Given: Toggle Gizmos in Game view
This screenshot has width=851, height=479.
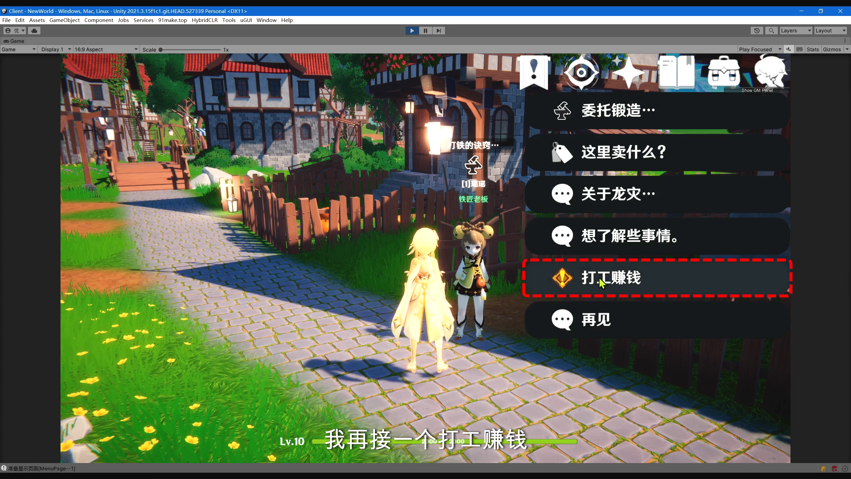Looking at the screenshot, I should [832, 49].
